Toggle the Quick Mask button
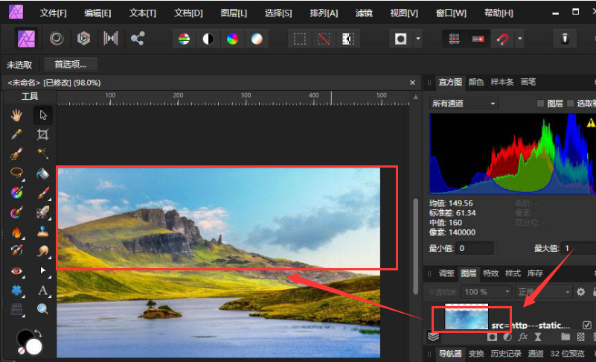The height and width of the screenshot is (362, 596). [x=400, y=39]
